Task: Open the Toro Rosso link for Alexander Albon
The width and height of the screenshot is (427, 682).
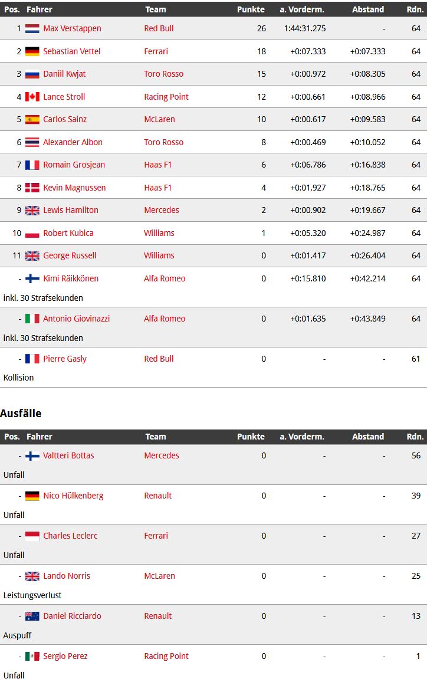Action: click(163, 142)
